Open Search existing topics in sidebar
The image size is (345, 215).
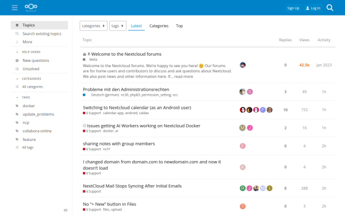[x=39, y=34]
